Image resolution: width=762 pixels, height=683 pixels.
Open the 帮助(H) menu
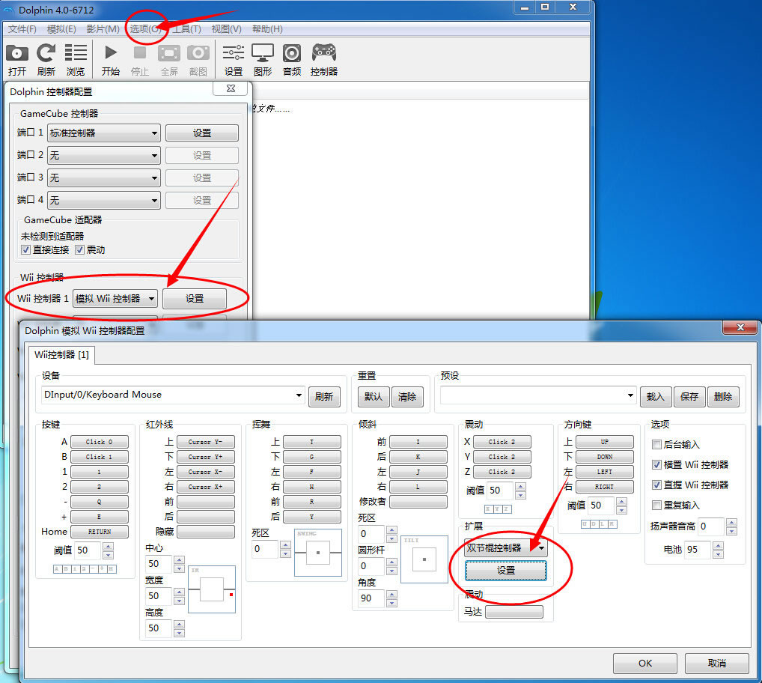coord(267,29)
